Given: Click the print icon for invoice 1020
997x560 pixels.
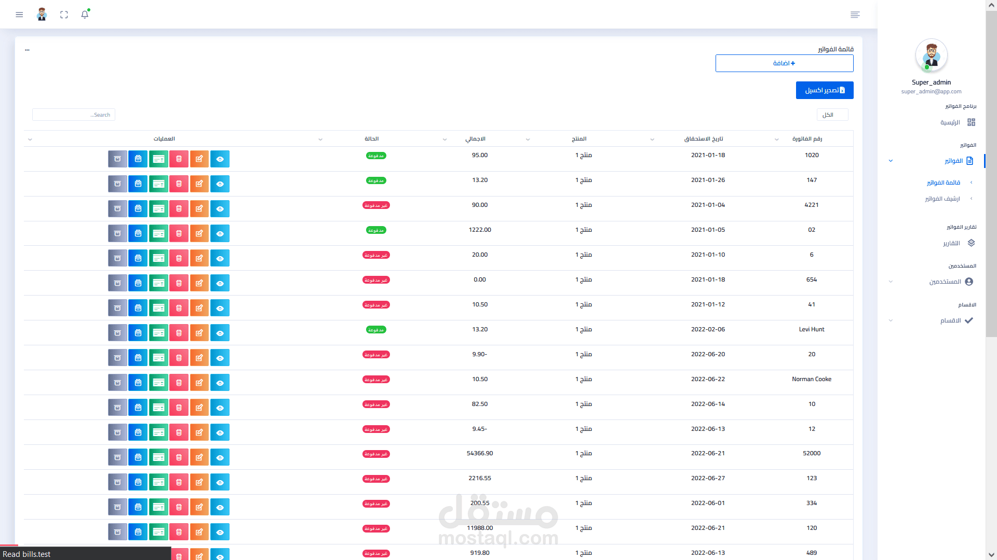Looking at the screenshot, I should [138, 159].
